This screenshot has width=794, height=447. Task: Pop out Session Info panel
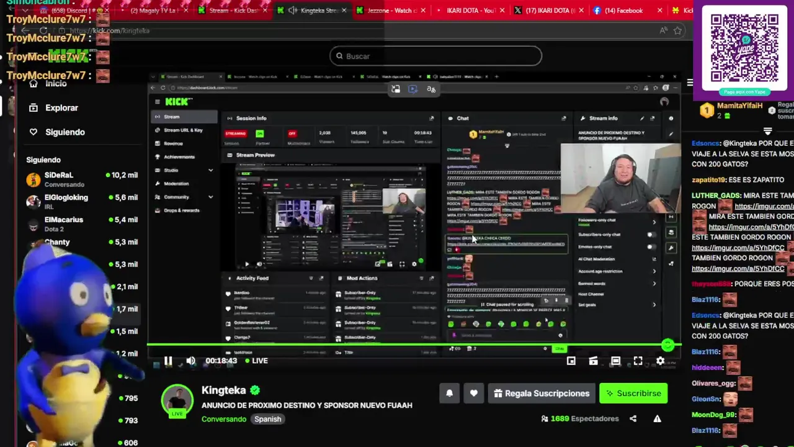tap(432, 118)
